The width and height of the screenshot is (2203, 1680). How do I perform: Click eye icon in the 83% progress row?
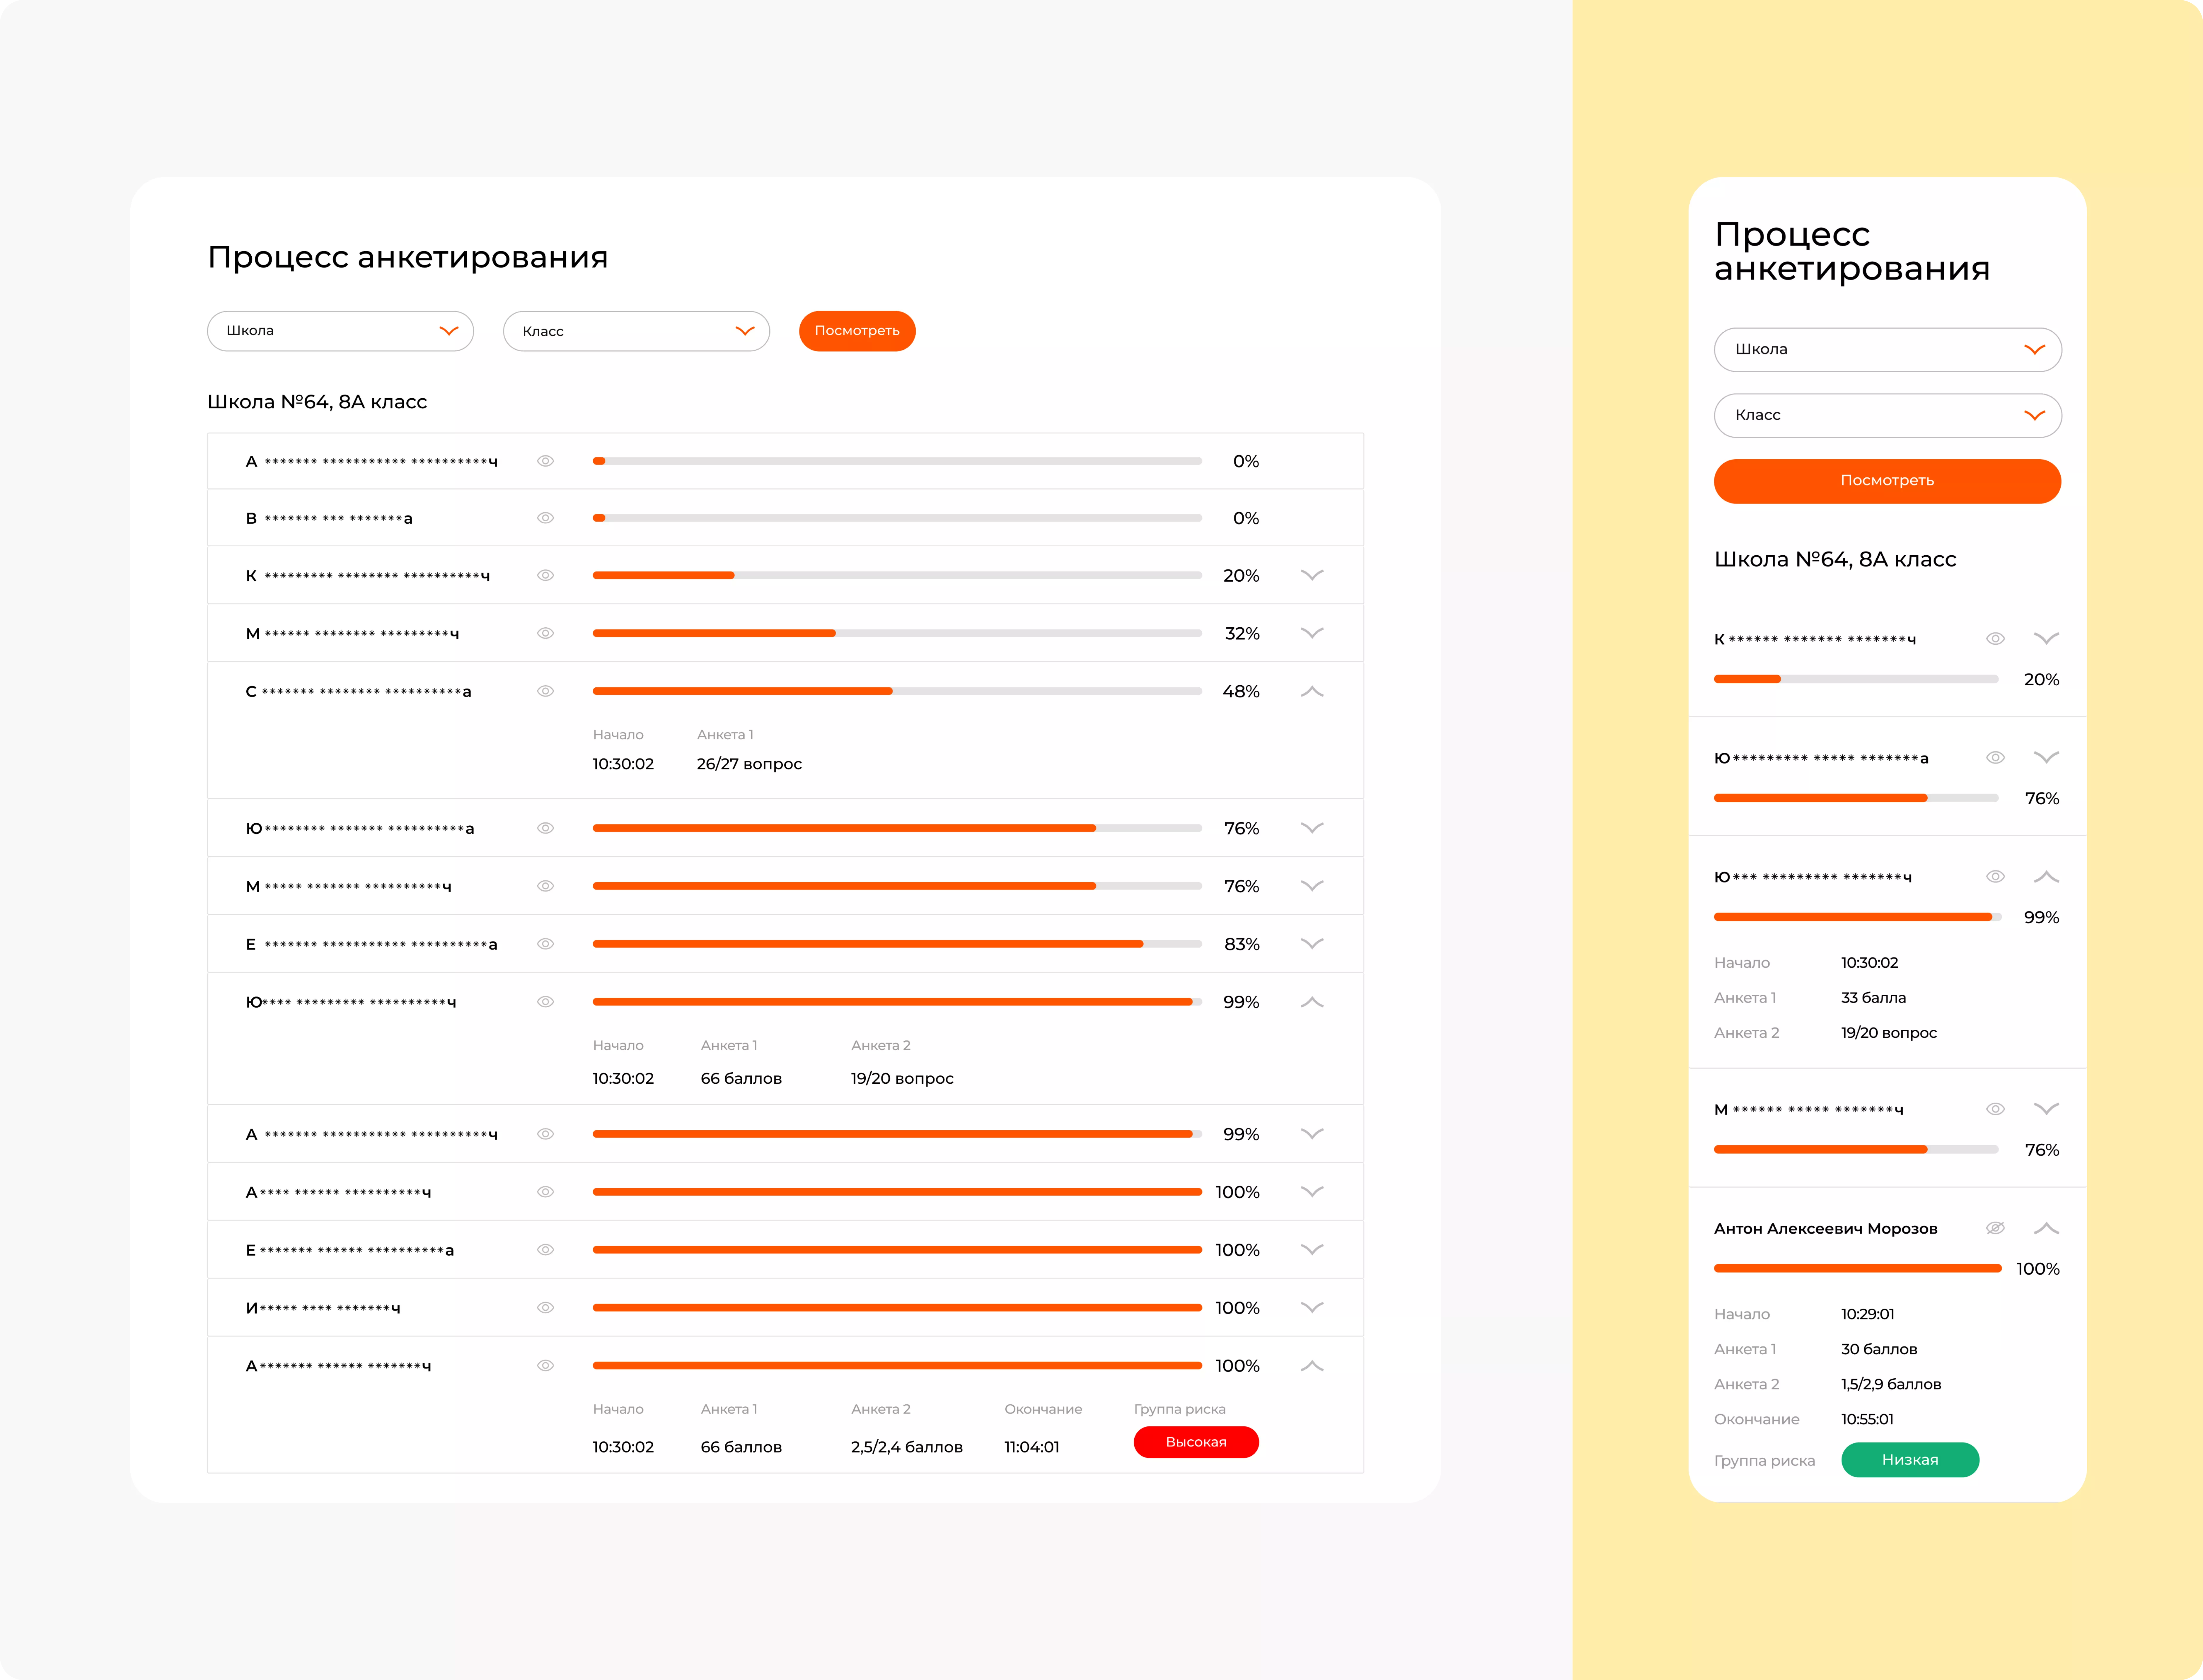tap(545, 944)
